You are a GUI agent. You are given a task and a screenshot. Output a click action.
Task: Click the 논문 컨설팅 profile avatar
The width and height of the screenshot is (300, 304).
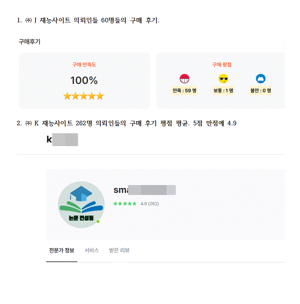[81, 204]
